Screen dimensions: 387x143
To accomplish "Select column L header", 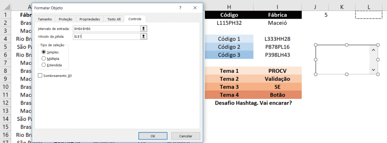I will click(369, 7).
